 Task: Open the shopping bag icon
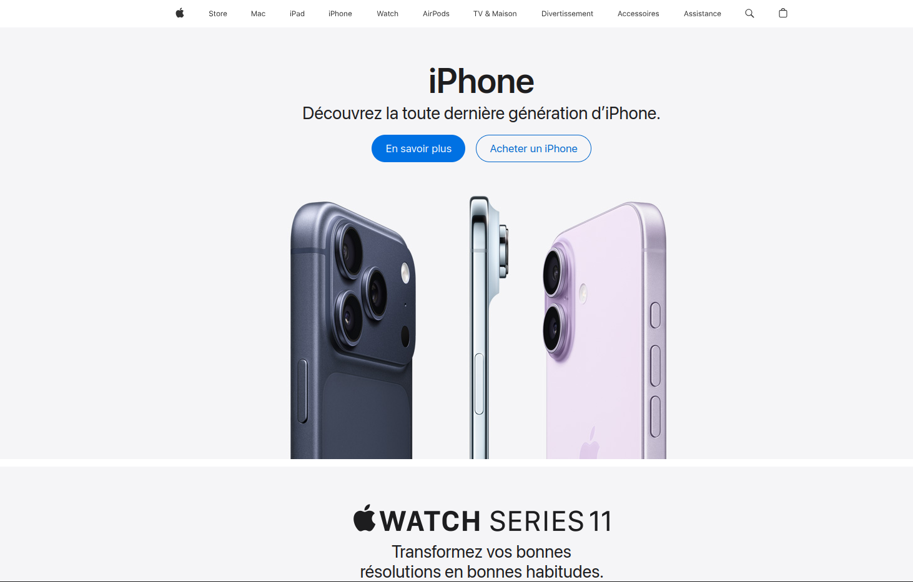click(x=783, y=13)
